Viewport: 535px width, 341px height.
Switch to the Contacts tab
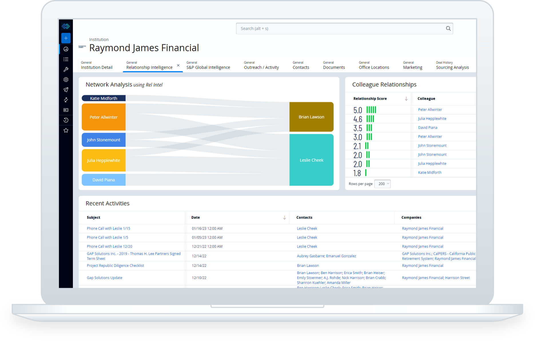click(x=301, y=67)
